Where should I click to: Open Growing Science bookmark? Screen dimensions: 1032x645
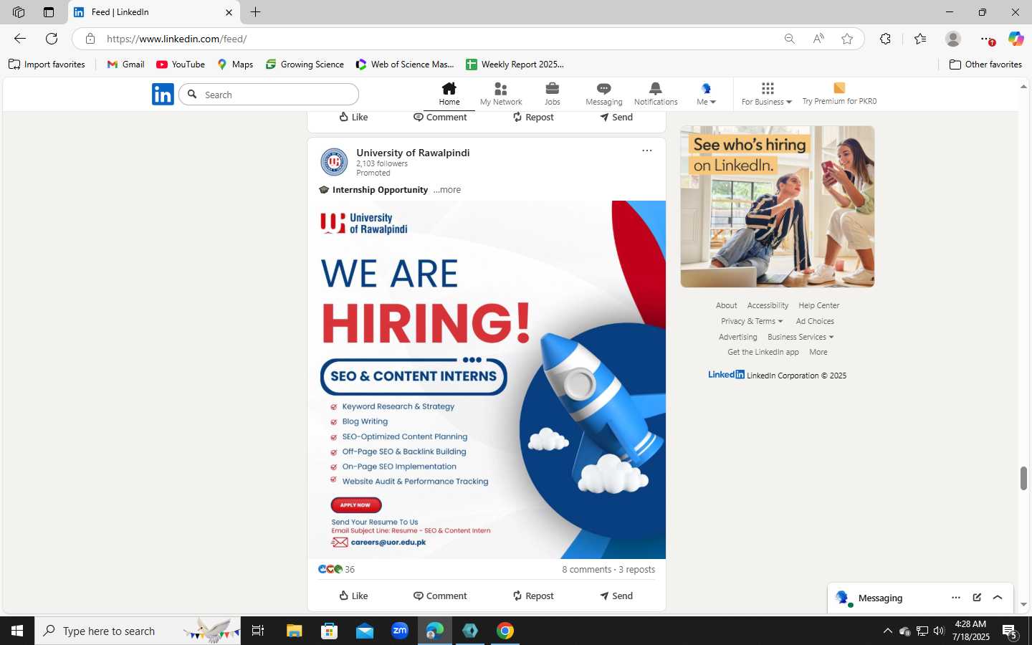tap(305, 64)
